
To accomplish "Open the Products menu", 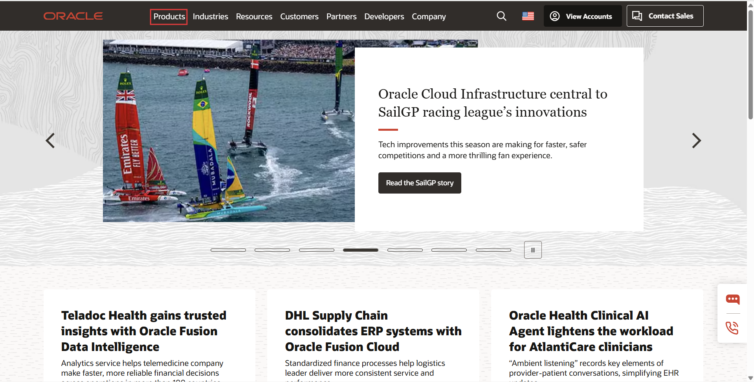I will coord(169,16).
